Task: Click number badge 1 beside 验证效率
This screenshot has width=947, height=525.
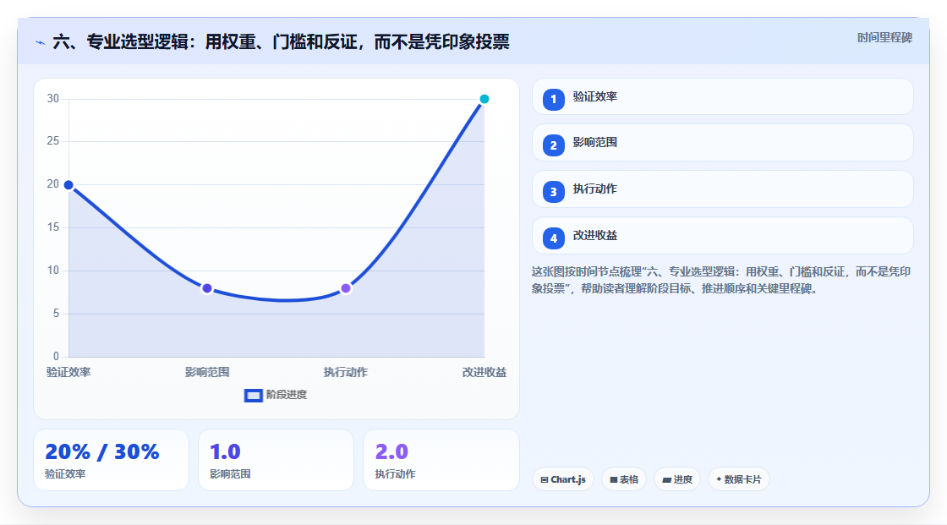Action: pyautogui.click(x=553, y=99)
